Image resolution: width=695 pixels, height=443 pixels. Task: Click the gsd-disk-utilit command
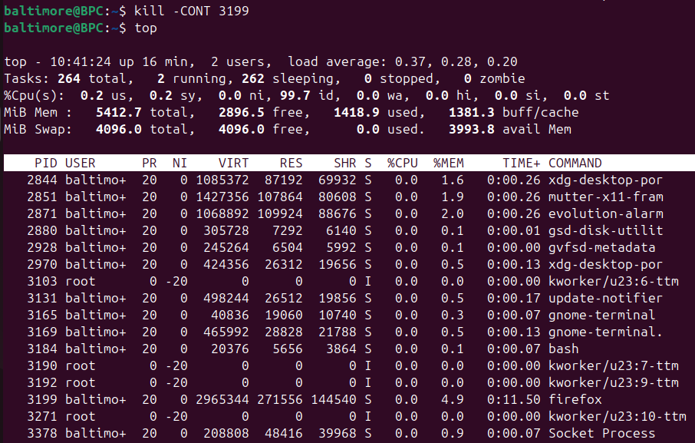(605, 230)
